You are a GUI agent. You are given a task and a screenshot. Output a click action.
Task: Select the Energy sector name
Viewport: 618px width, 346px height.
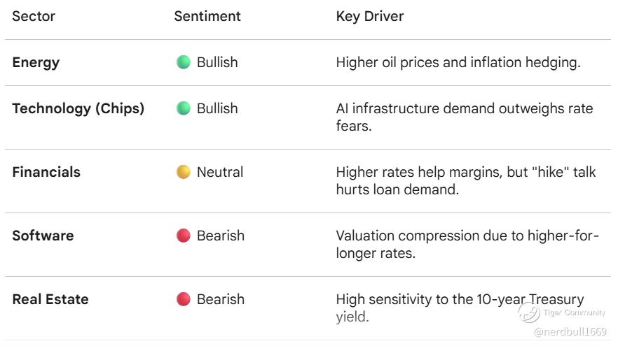click(36, 62)
